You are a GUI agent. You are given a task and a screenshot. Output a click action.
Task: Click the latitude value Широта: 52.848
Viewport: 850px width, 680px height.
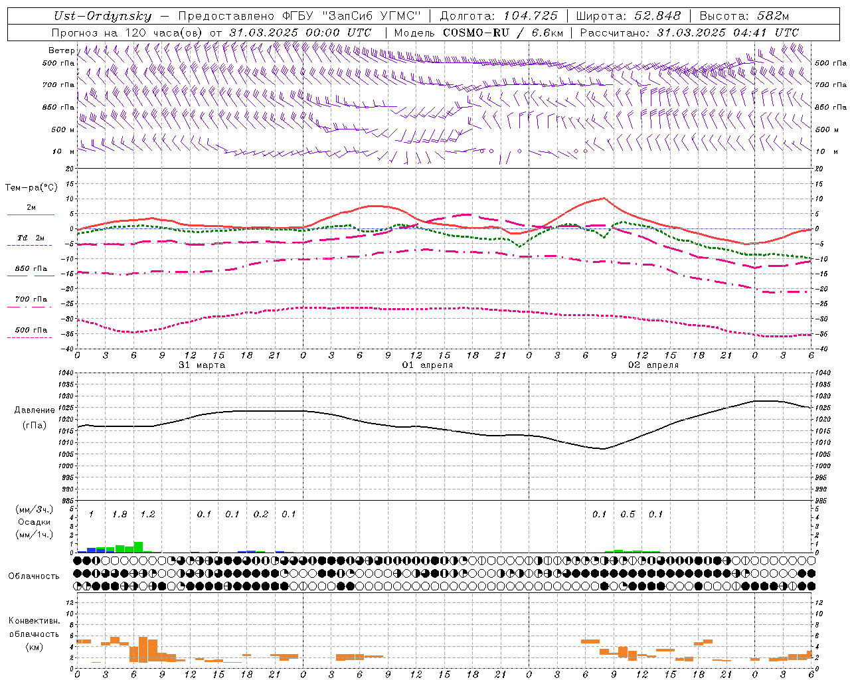(628, 16)
